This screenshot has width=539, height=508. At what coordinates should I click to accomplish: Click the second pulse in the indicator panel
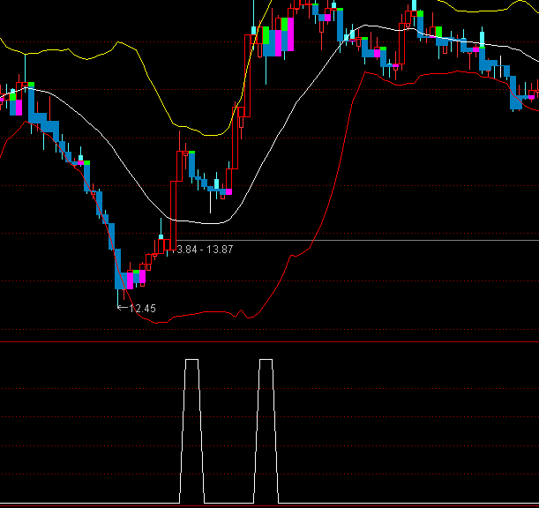266,360
